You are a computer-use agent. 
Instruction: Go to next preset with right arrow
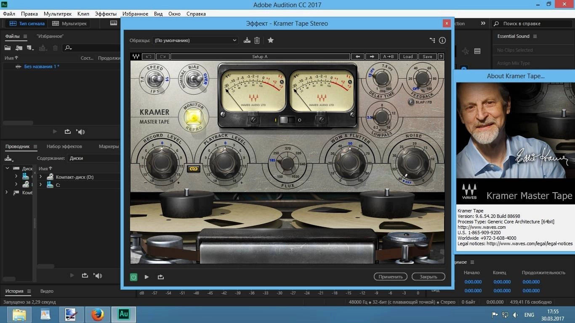pyautogui.click(x=372, y=56)
